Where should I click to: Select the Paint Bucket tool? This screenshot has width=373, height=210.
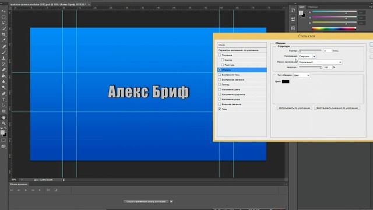pyautogui.click(x=3, y=76)
